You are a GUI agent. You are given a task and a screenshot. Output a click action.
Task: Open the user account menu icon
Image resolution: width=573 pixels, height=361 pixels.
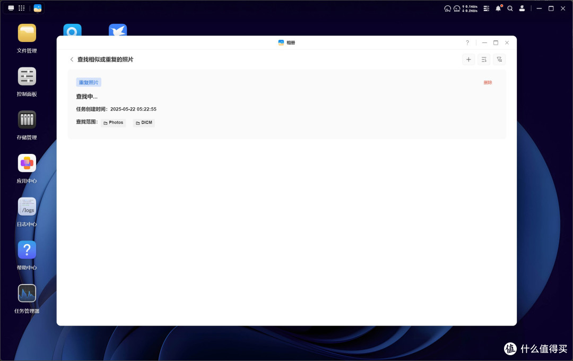(x=522, y=8)
